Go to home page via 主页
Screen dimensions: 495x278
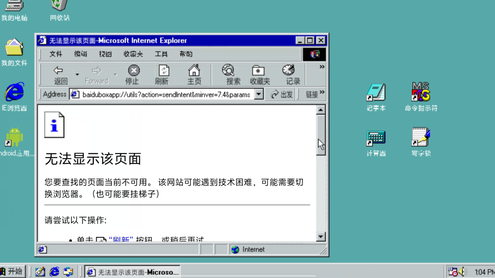[194, 74]
